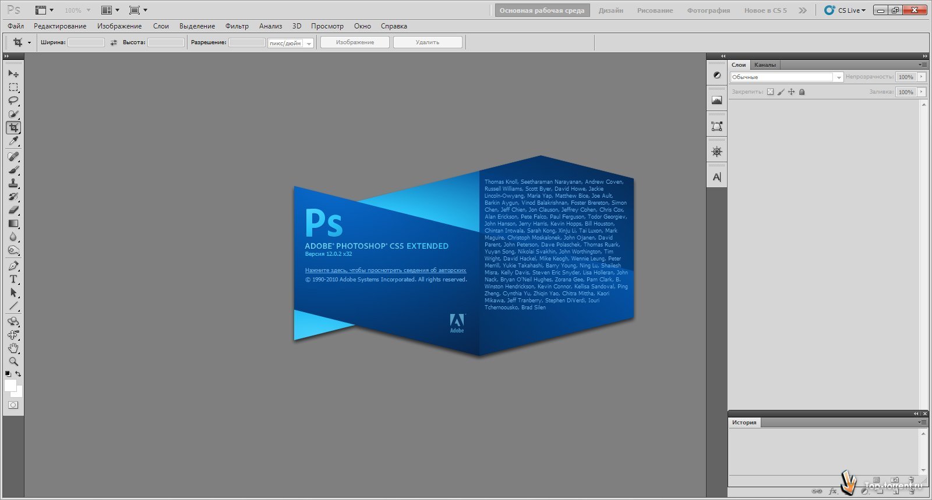Select the 3D Camera Orbit tool

13,335
